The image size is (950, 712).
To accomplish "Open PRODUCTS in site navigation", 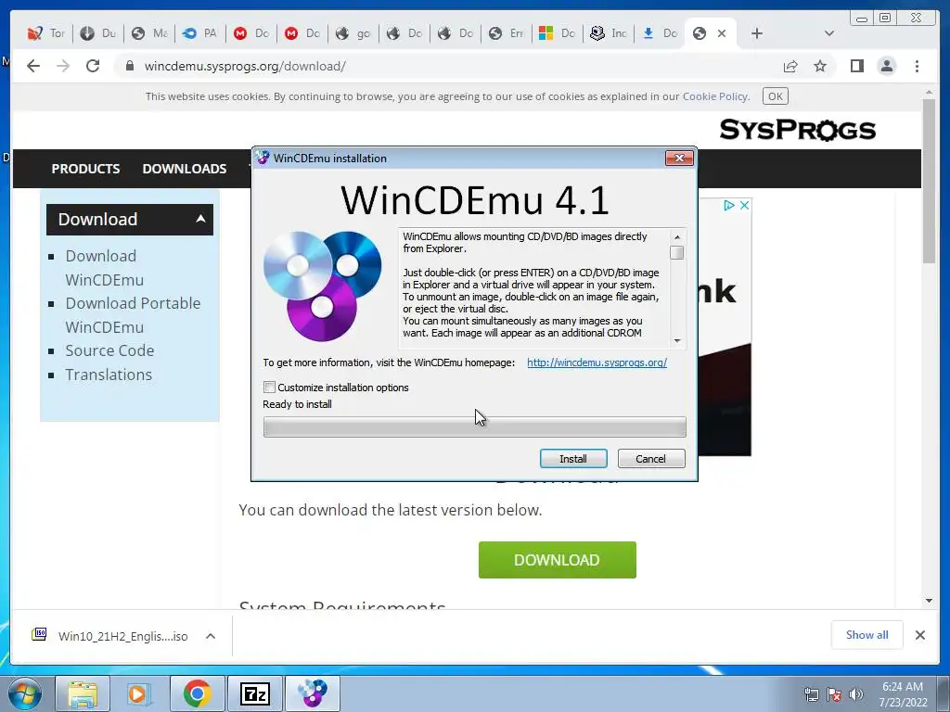I will click(85, 169).
